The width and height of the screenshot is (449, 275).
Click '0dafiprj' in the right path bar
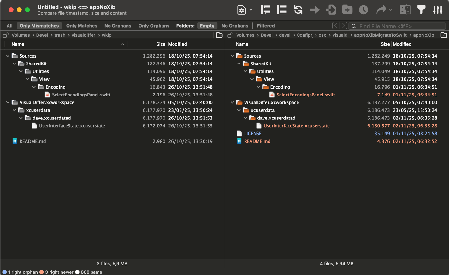point(305,35)
